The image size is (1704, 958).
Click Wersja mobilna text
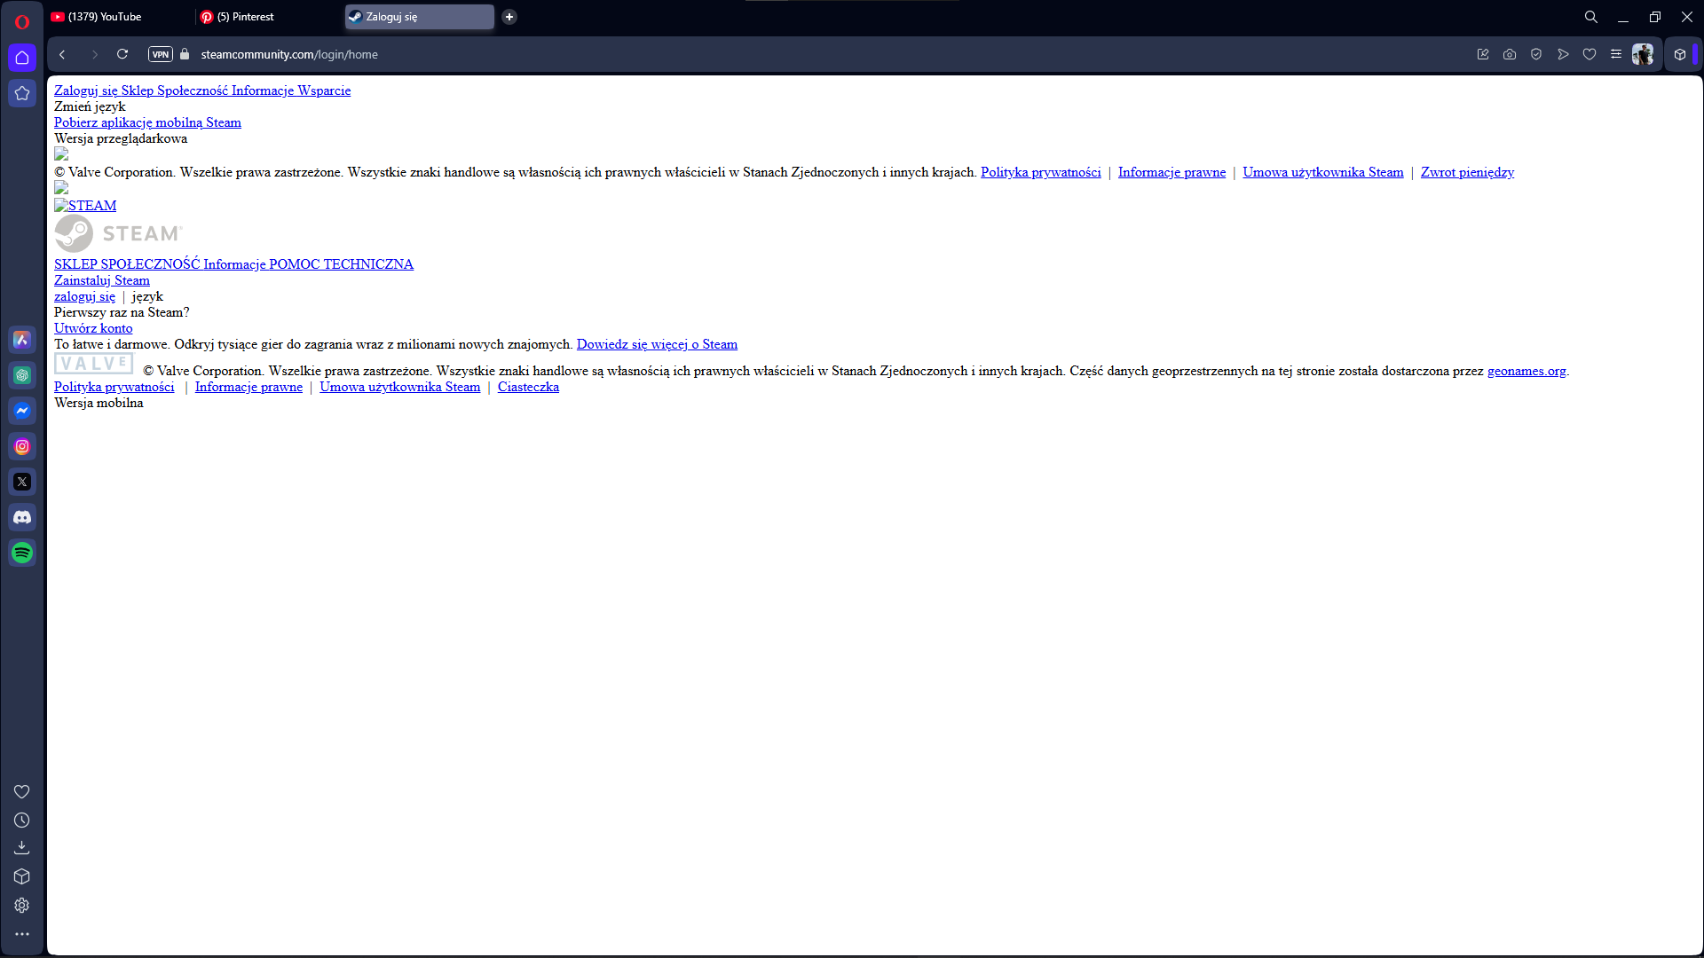[99, 403]
